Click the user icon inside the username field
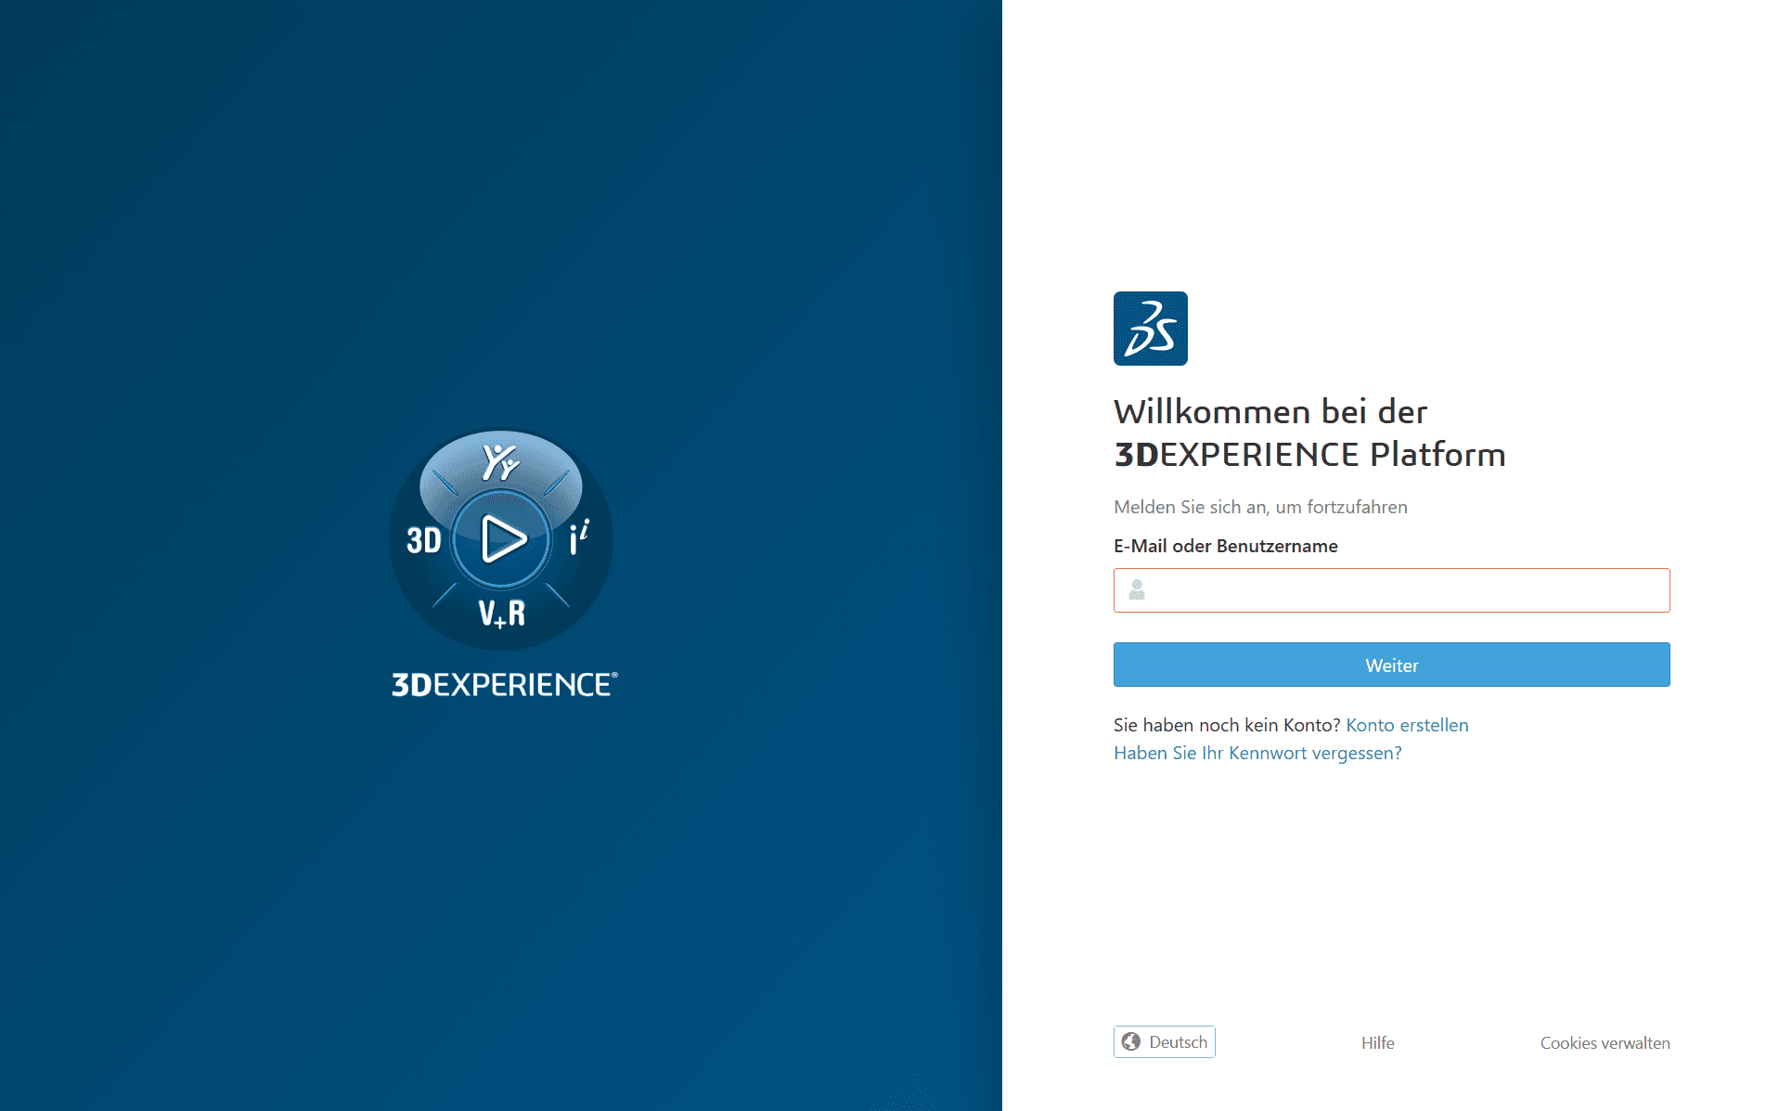The height and width of the screenshot is (1111, 1779). pos(1137,589)
